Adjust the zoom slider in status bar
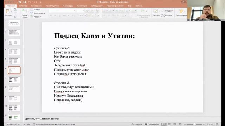Screen dimensions: 225x126 [194, 124]
